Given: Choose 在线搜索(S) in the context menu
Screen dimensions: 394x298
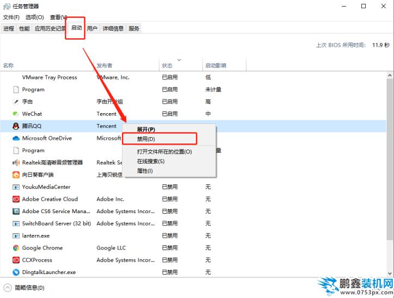Looking at the screenshot, I should (169, 161).
